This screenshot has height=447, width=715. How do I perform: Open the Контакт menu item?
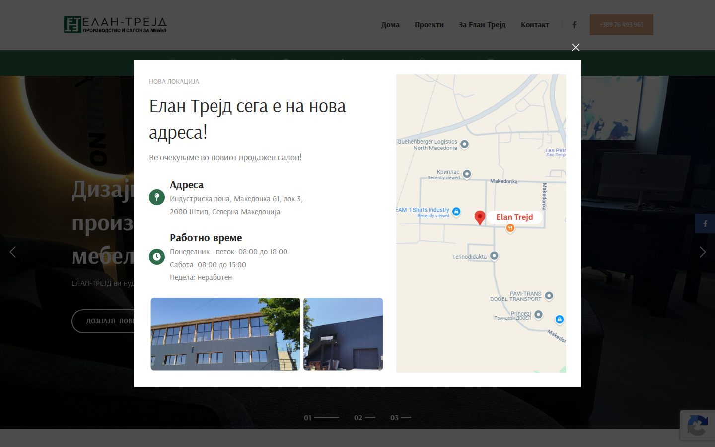(535, 25)
